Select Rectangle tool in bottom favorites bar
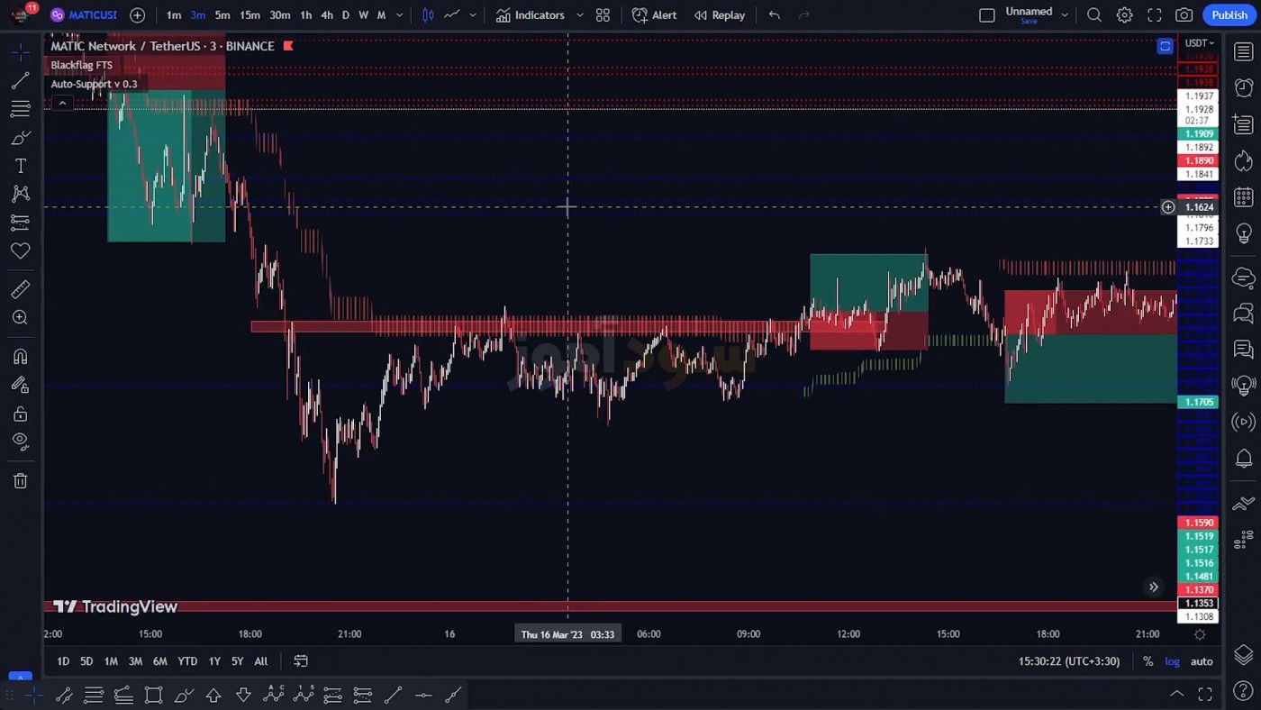The image size is (1261, 710). pyautogui.click(x=154, y=695)
